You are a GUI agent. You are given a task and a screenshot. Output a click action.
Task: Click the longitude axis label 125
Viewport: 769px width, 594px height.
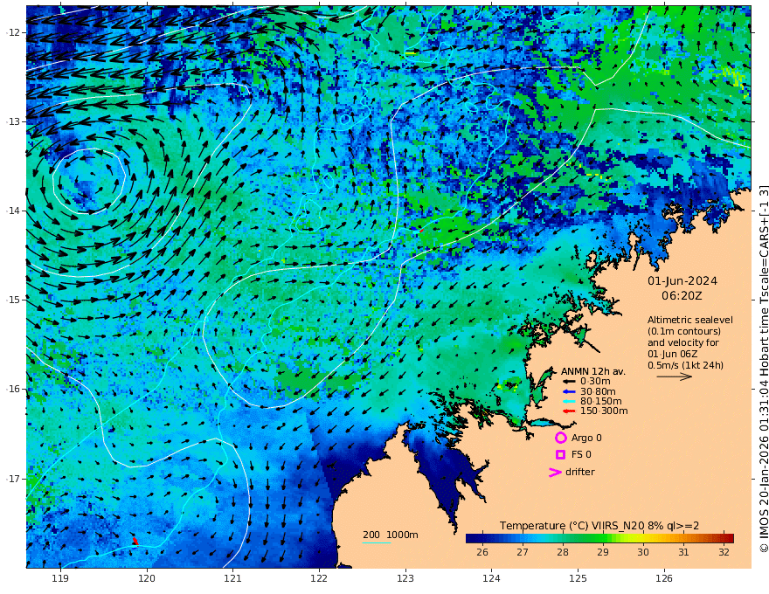pos(578,578)
